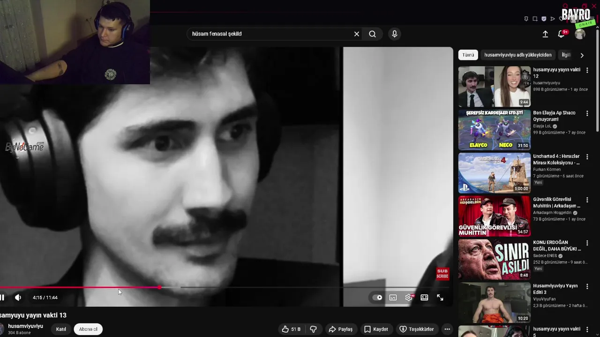Clear the search box with the X
Image resolution: width=600 pixels, height=337 pixels.
click(357, 34)
